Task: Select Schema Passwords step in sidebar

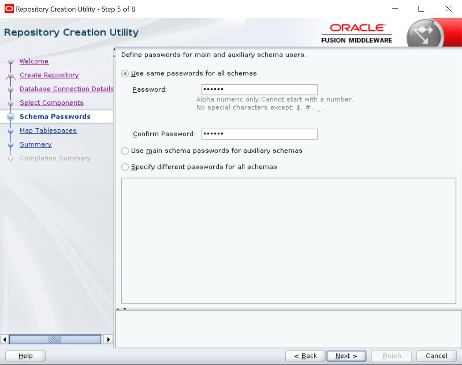Action: (55, 117)
